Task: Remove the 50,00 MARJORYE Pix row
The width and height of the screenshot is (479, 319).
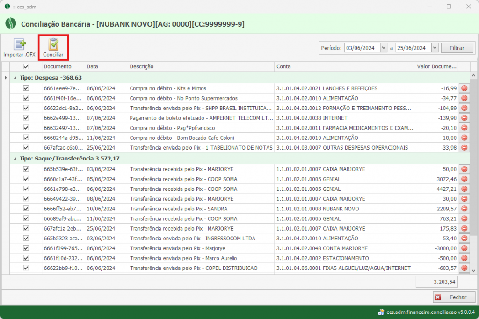Action: click(464, 169)
